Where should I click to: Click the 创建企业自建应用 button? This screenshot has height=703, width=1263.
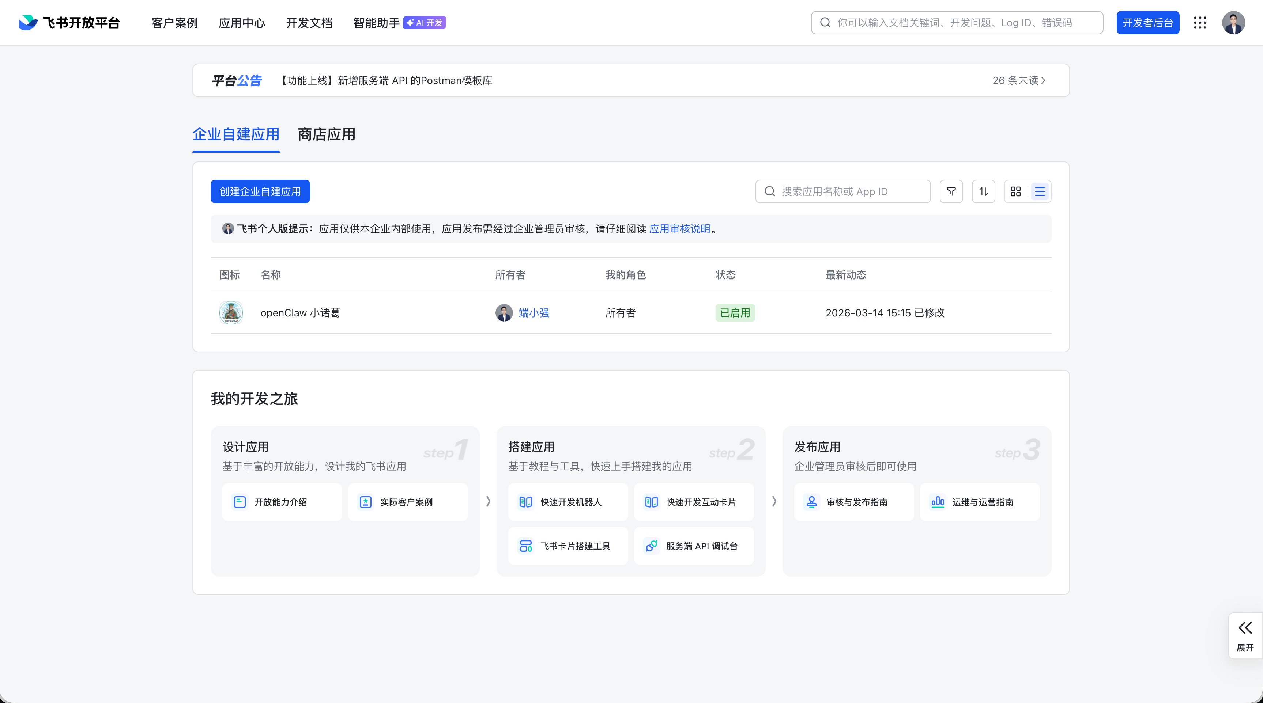[260, 191]
